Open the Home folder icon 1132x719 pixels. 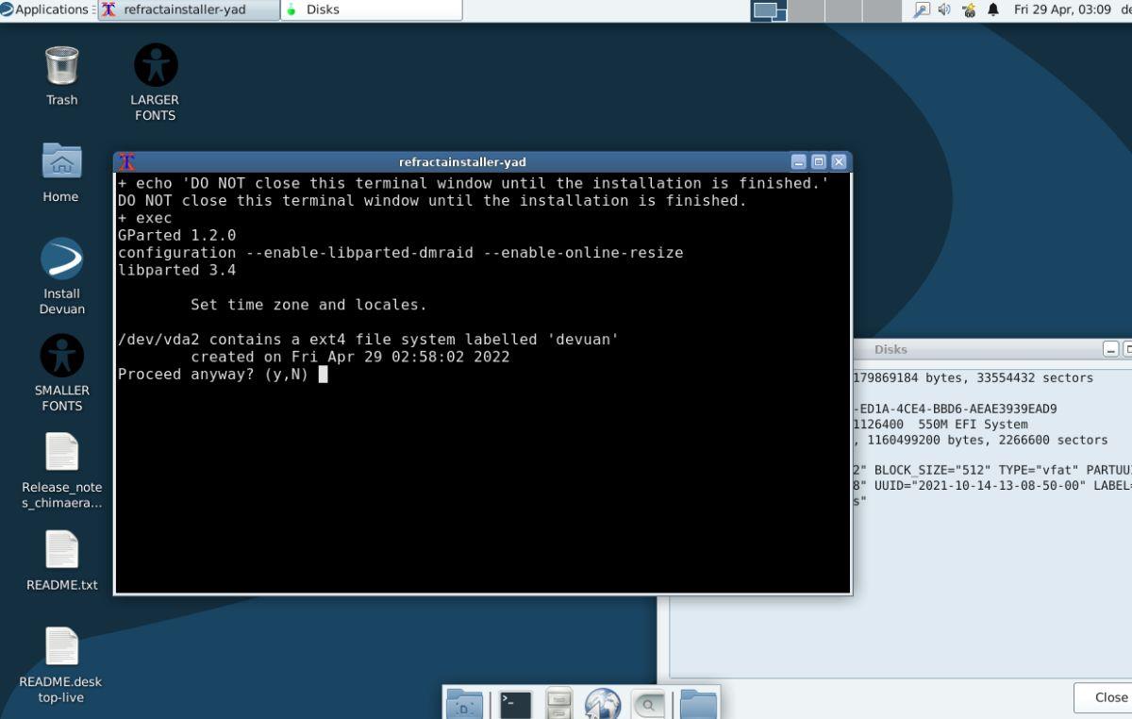click(59, 168)
